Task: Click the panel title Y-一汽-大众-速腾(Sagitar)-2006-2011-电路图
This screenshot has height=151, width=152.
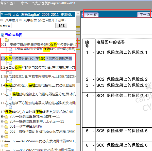Action: [x=38, y=14]
